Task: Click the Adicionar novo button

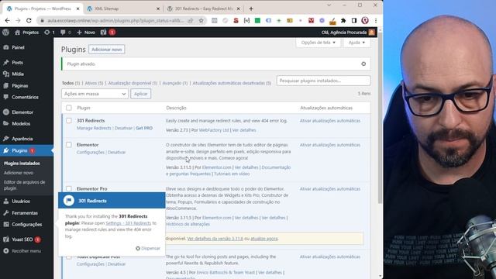Action: click(107, 50)
